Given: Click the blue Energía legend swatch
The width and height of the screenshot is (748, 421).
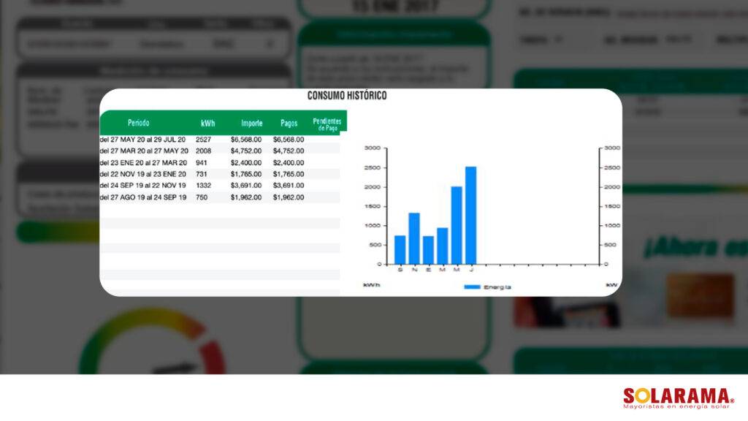Looking at the screenshot, I should click(x=473, y=287).
